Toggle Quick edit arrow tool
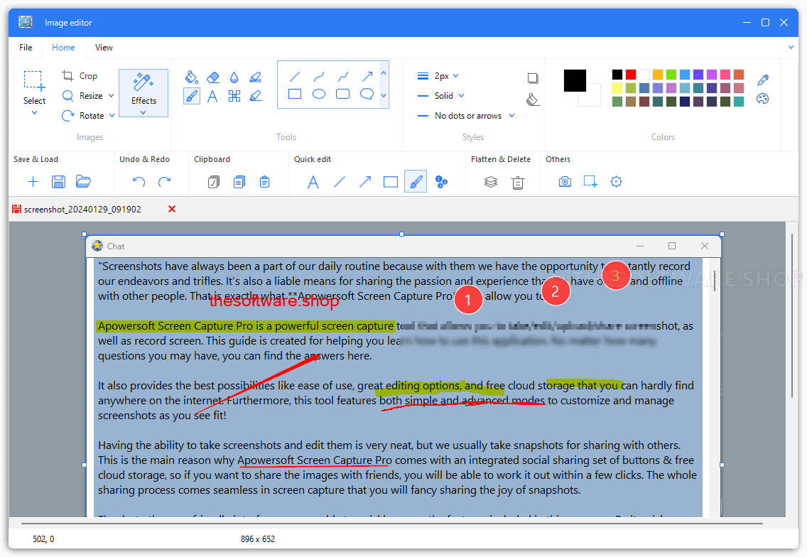 pyautogui.click(x=365, y=182)
